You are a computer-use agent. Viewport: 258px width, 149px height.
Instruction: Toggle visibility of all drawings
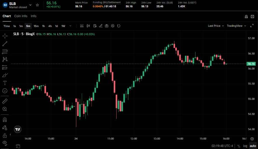click(x=5, y=143)
